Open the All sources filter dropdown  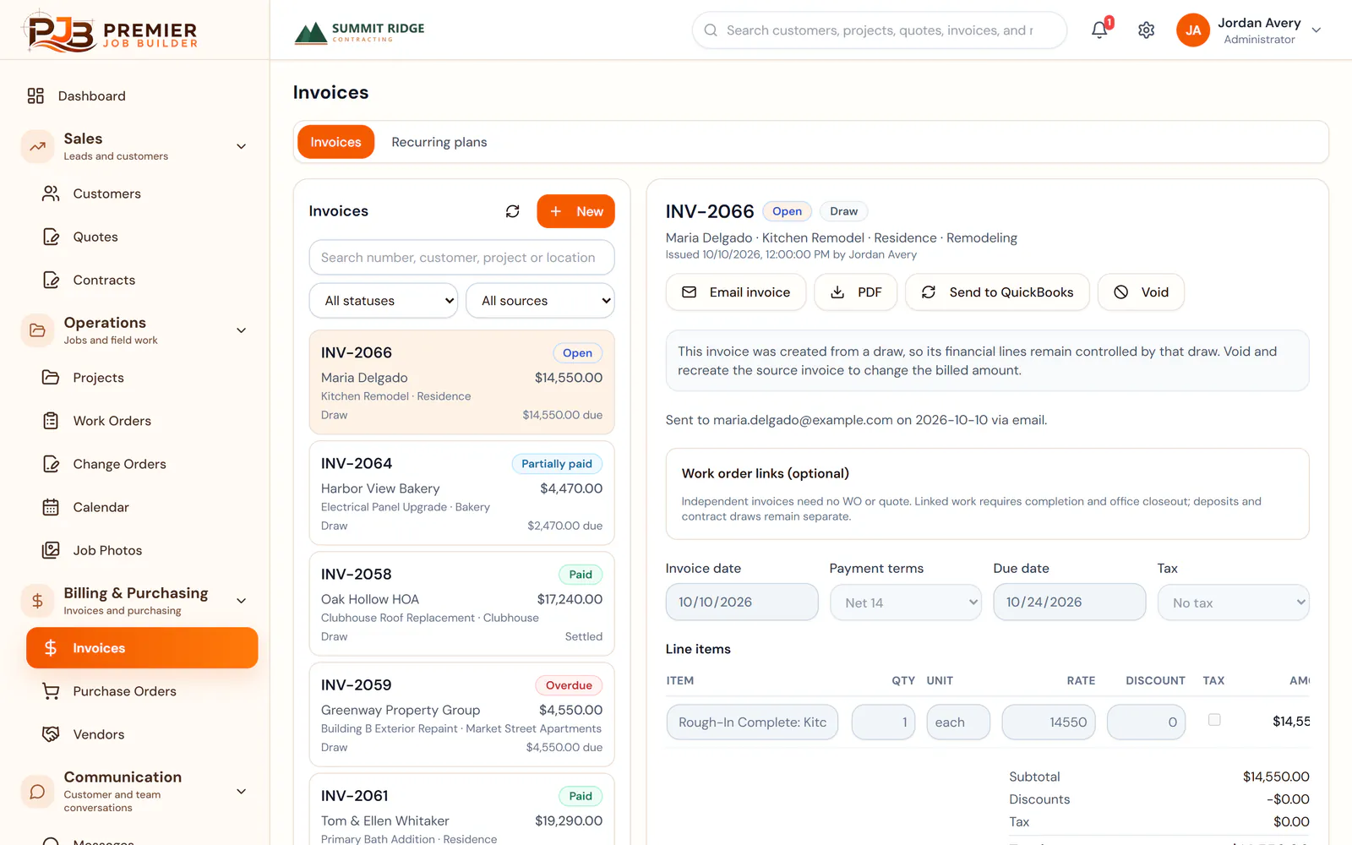point(540,301)
